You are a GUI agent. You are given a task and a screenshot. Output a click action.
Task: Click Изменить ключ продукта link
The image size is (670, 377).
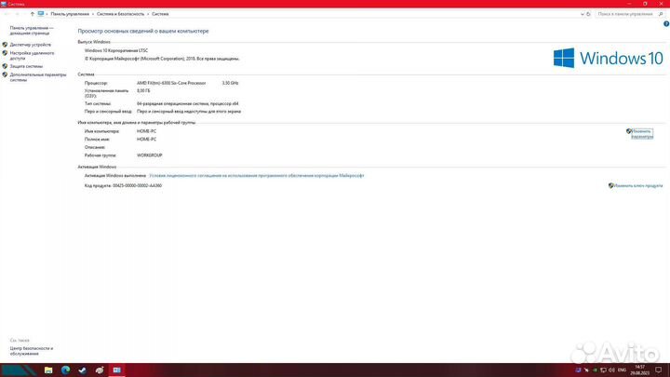pos(638,185)
